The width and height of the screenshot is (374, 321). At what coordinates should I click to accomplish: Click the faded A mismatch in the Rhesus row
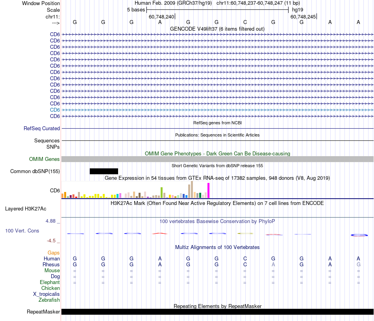tap(273, 264)
